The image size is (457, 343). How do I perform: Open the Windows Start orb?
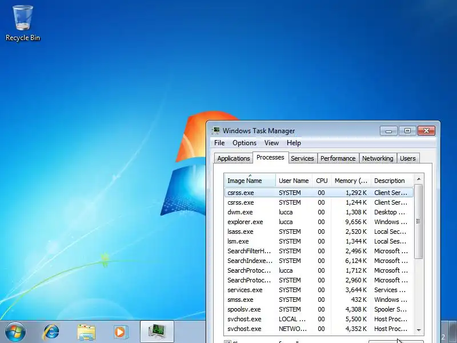(15, 332)
